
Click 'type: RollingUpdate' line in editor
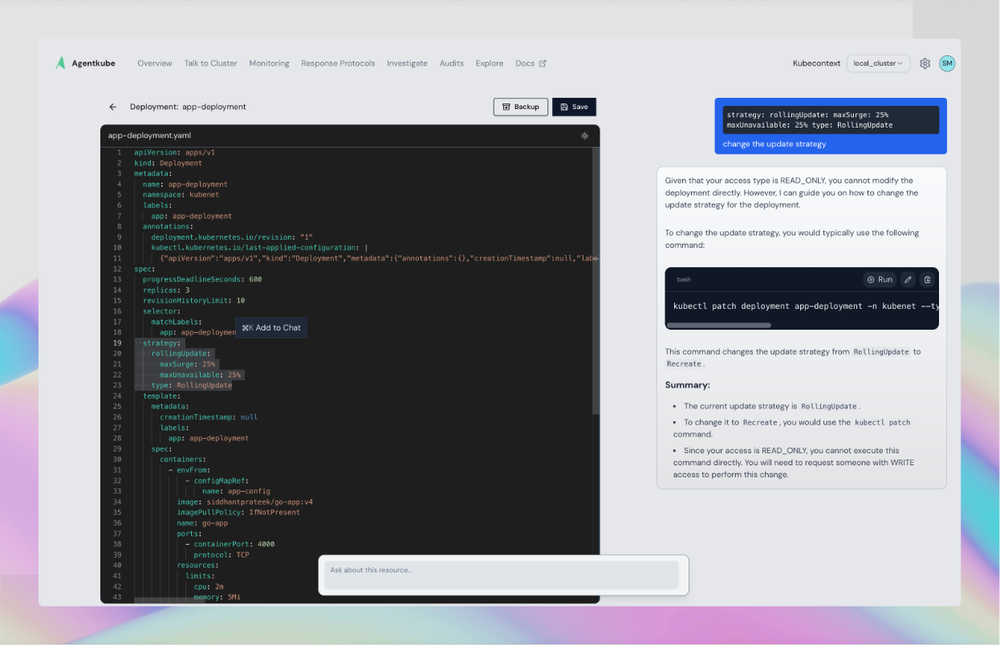[x=192, y=385]
